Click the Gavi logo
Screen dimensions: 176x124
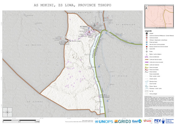tap(137, 121)
